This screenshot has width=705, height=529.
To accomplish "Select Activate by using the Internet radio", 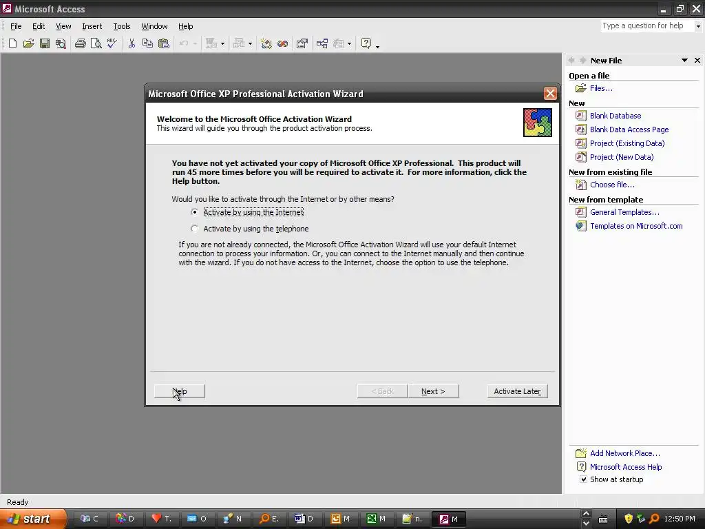I will click(194, 212).
